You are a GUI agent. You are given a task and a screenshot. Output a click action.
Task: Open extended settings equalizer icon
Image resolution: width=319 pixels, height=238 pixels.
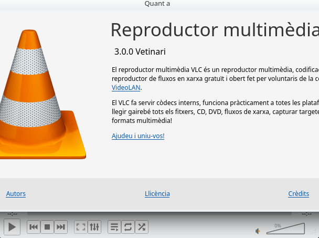pos(94,227)
